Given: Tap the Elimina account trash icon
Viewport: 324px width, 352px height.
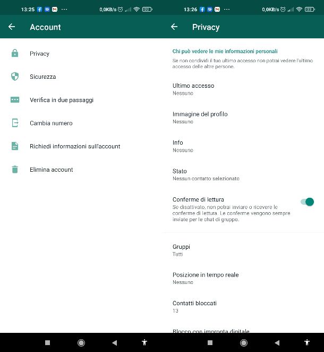Looking at the screenshot, I should 15,169.
